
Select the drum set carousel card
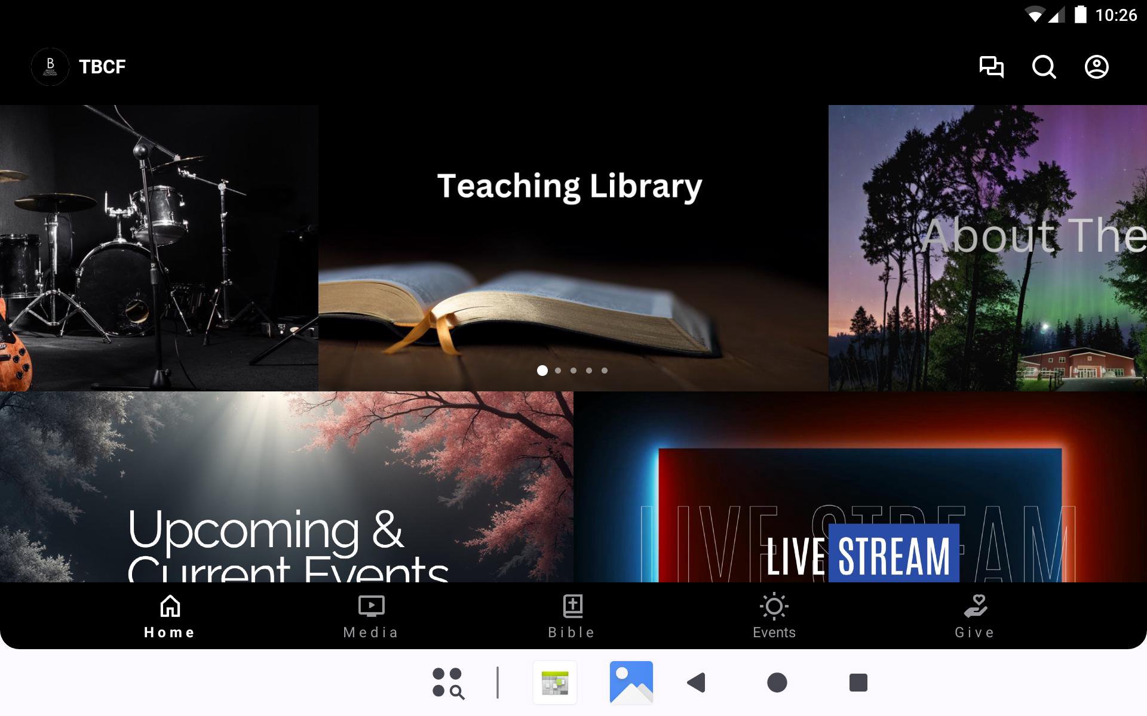(x=158, y=248)
